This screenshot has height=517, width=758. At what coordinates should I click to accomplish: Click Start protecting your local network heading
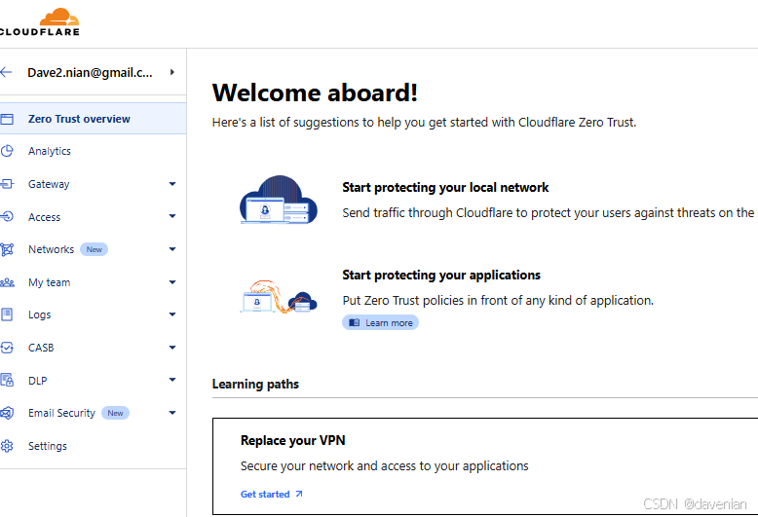click(x=445, y=188)
